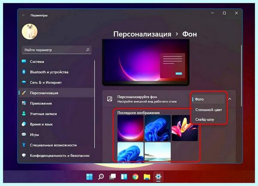
Task: Choose Сплошной цвет option
Action: click(209, 110)
